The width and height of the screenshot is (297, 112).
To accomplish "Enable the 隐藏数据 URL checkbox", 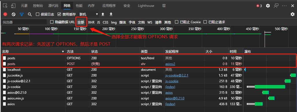I will click(52, 22).
